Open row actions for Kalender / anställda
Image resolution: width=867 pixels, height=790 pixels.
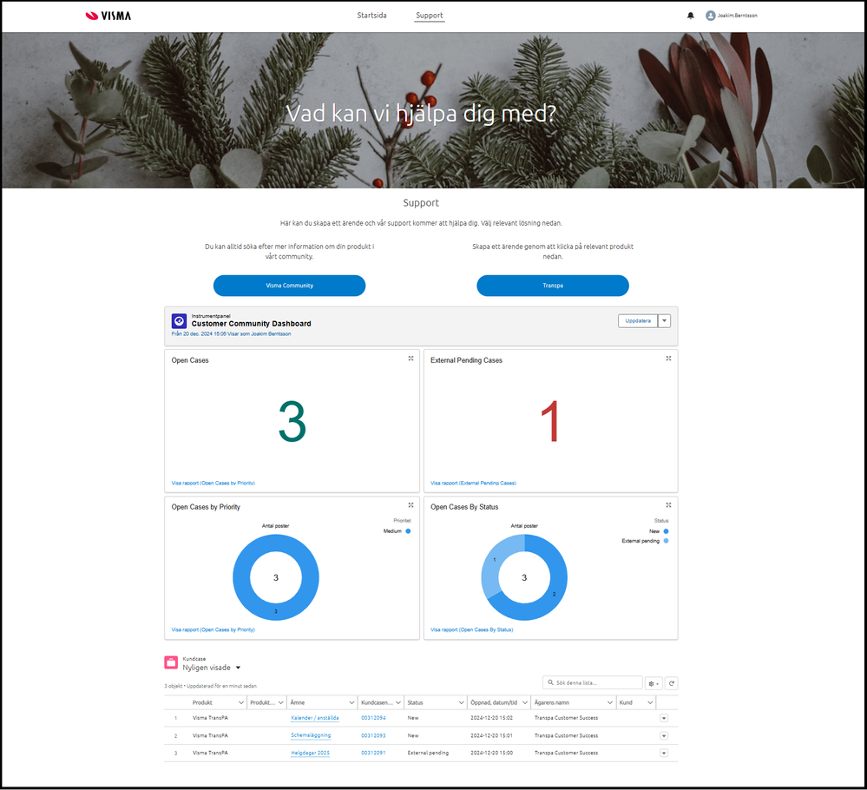pos(664,718)
